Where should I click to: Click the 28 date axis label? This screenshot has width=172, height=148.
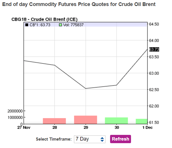(54, 127)
